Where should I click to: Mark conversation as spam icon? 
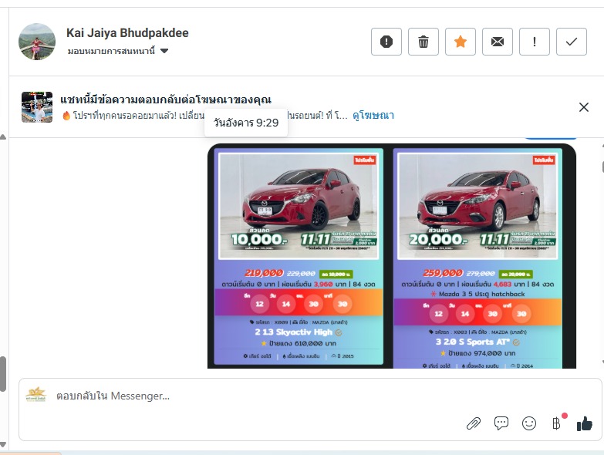(x=386, y=42)
